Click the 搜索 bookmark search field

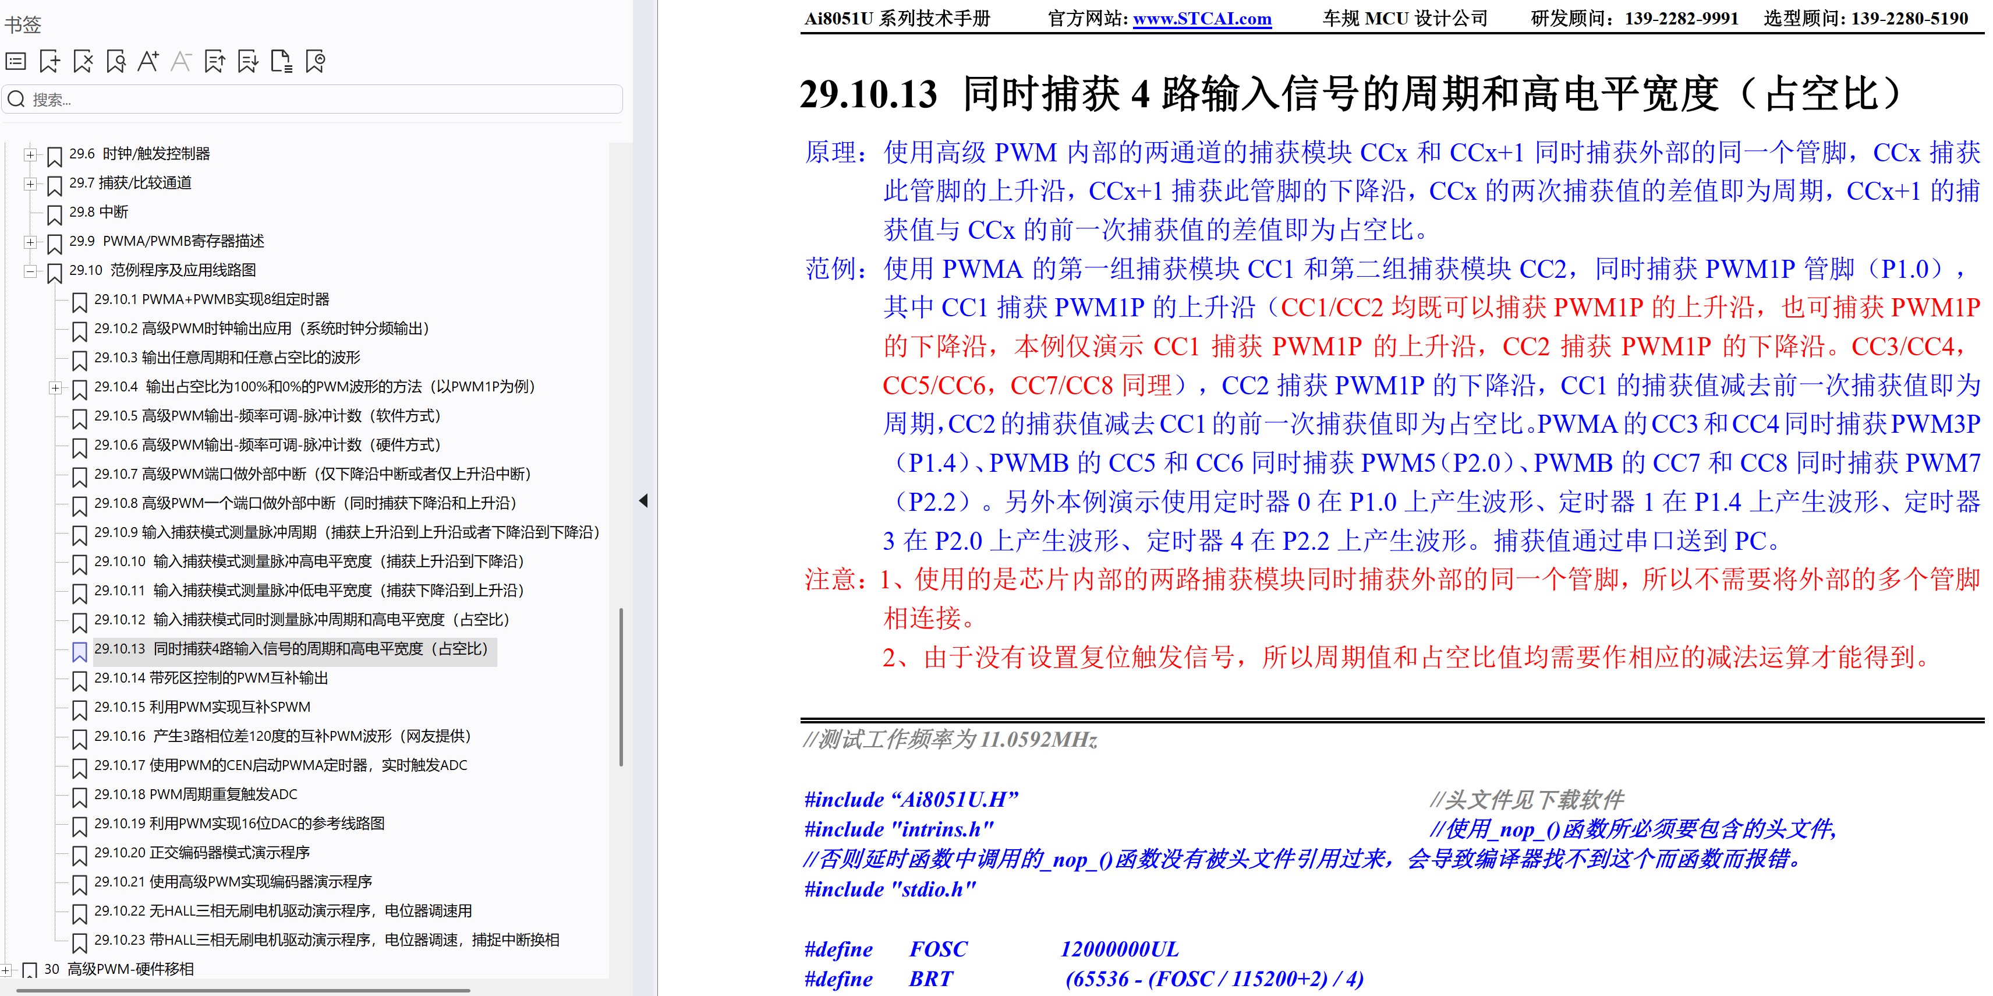tap(313, 99)
